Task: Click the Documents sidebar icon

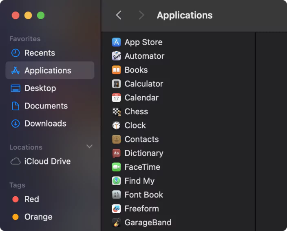Action: 15,106
